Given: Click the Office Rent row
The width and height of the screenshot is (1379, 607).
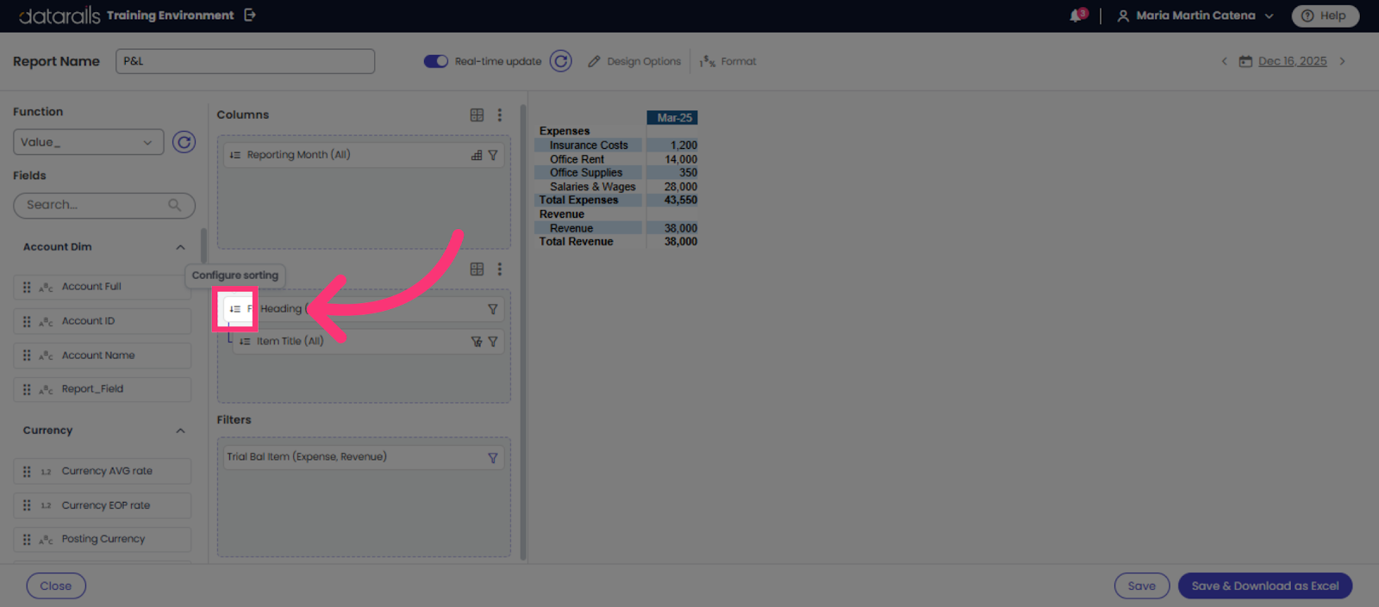Looking at the screenshot, I should pos(616,159).
